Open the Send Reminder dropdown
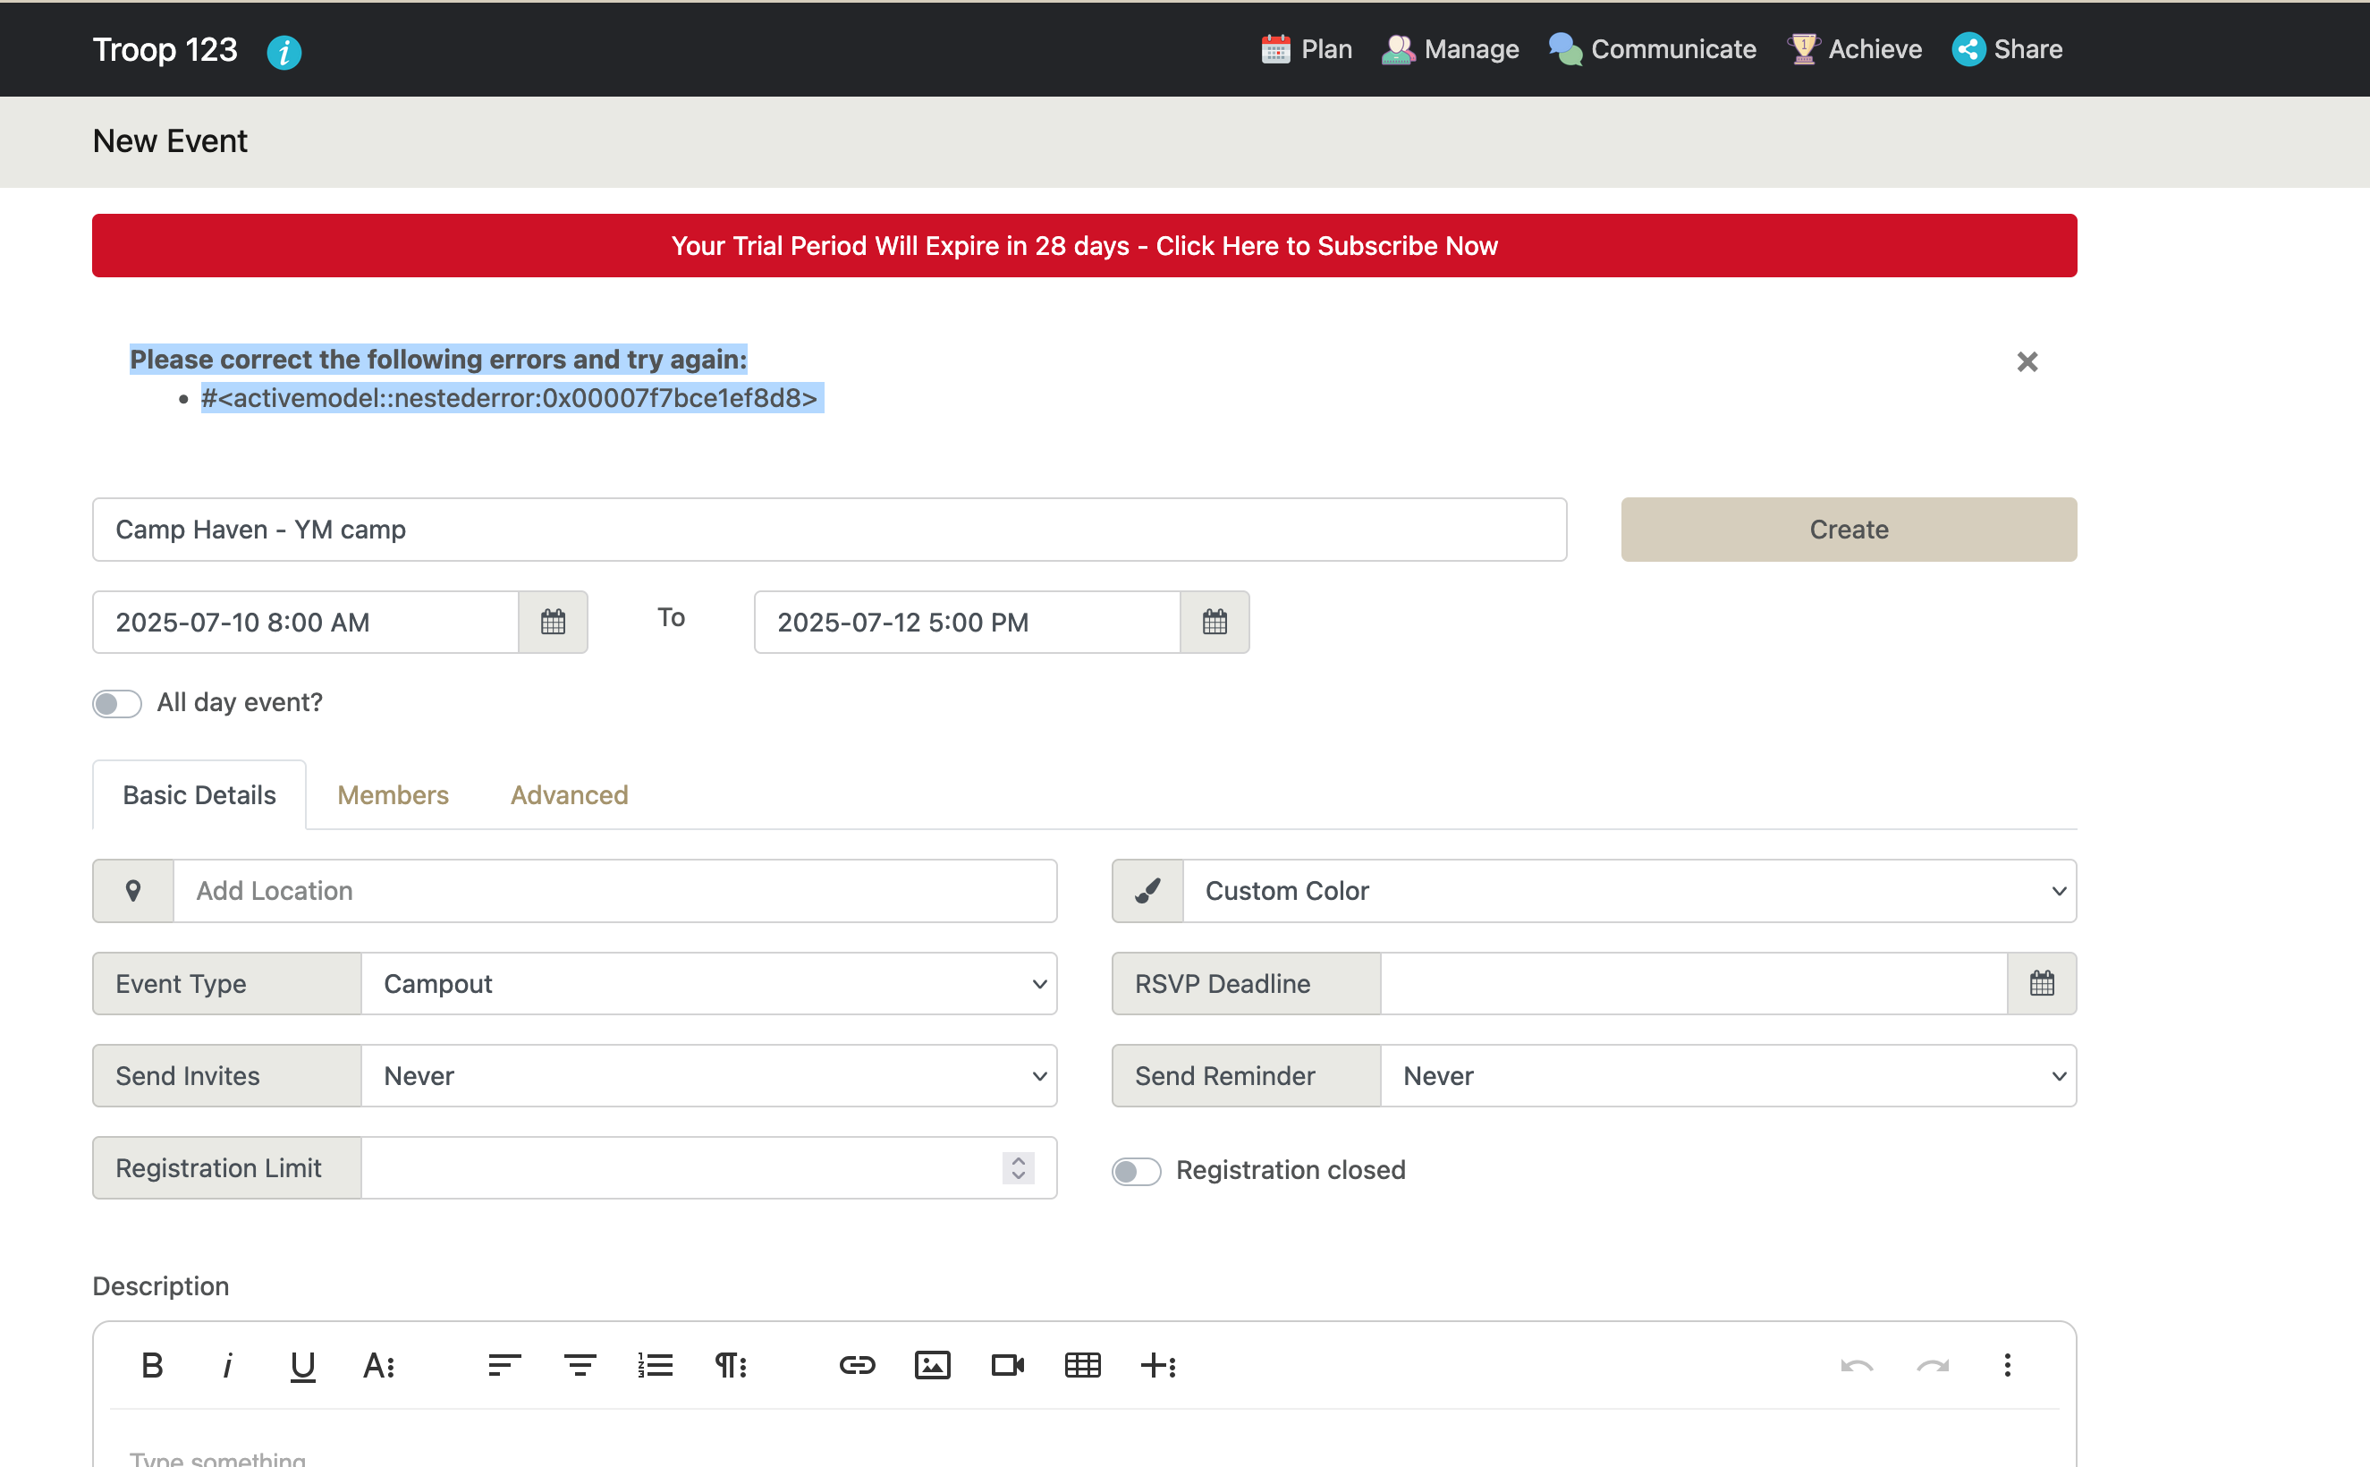The width and height of the screenshot is (2370, 1467). [1730, 1075]
